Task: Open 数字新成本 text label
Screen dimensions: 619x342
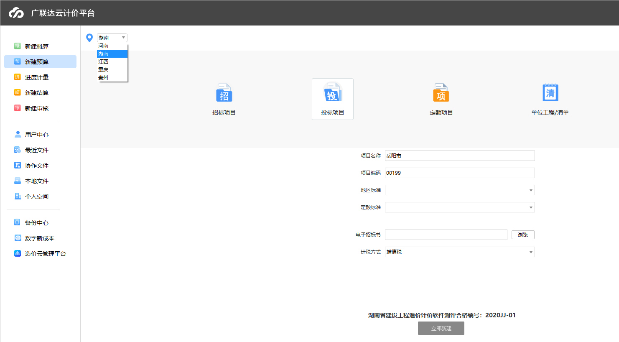Action: coord(40,238)
